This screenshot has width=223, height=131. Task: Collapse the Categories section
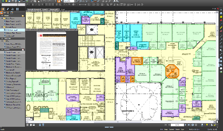2,38
